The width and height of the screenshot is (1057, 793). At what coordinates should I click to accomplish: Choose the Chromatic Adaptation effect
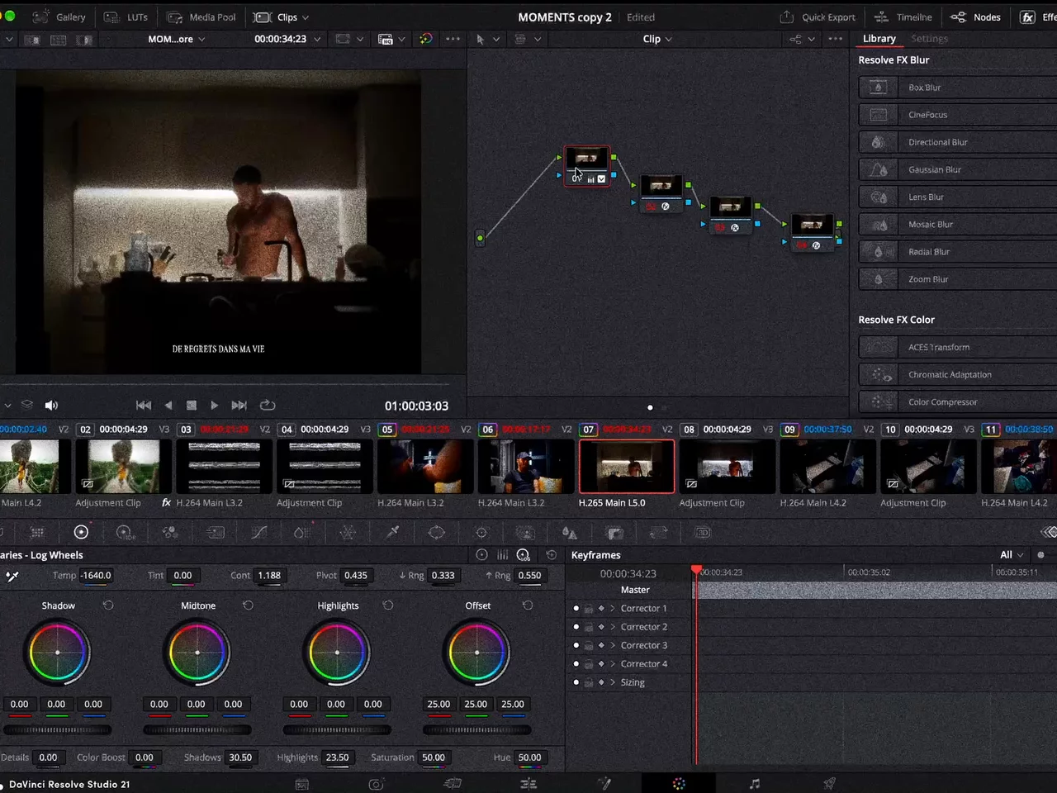[958, 374]
